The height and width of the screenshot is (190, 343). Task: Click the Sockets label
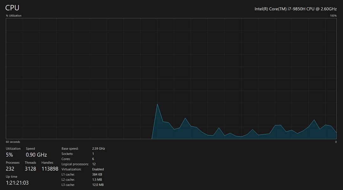tap(67, 154)
